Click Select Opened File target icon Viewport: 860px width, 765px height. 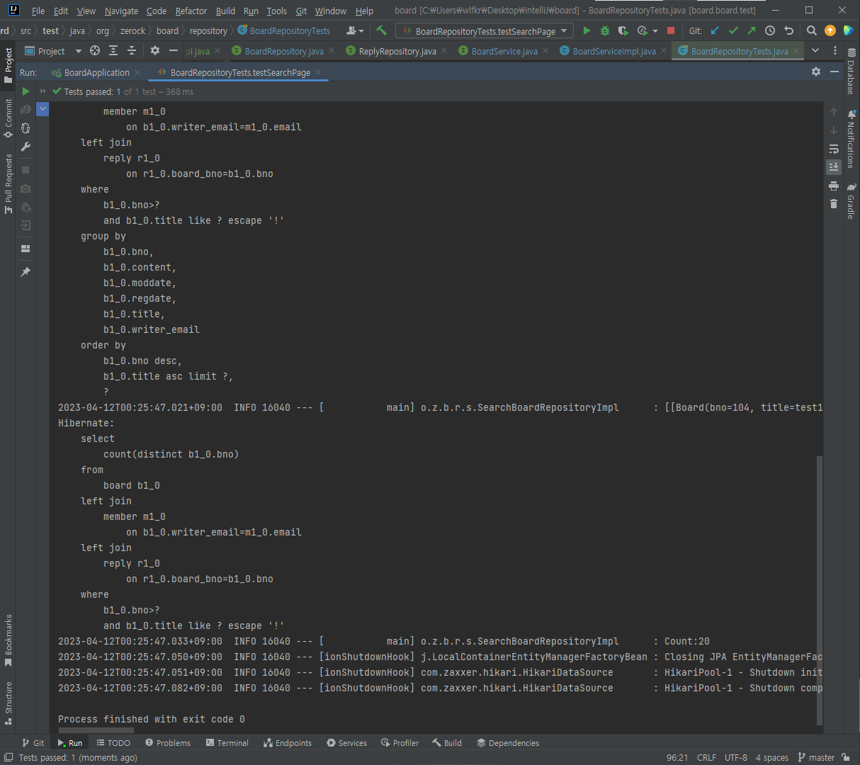point(95,51)
